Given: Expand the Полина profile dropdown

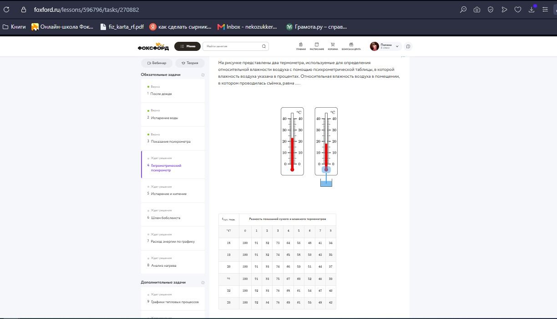Looking at the screenshot, I should point(397,46).
